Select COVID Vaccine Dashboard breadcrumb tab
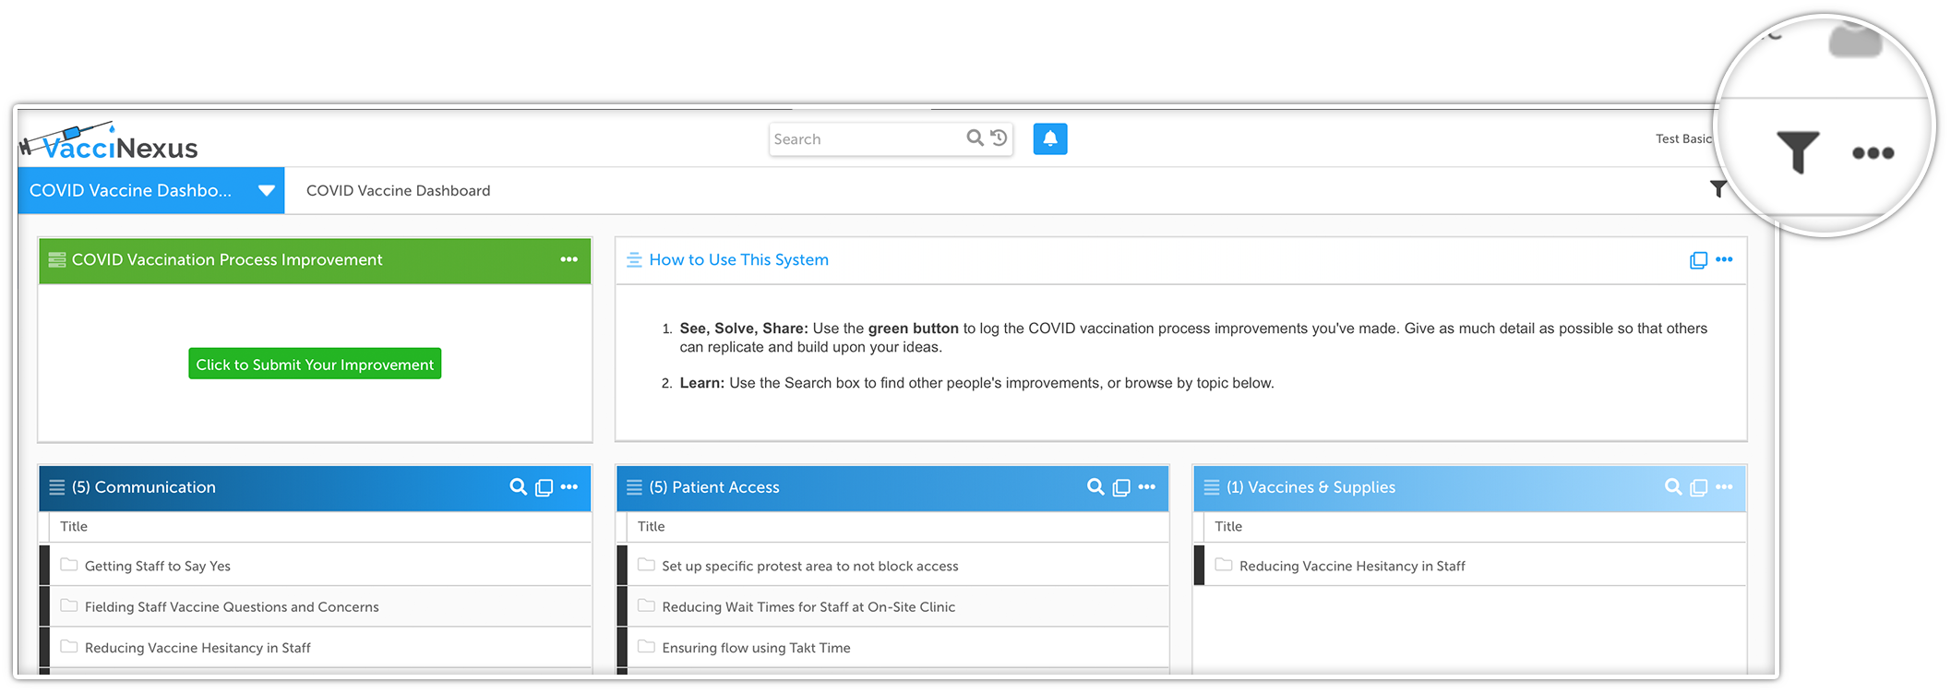Screen dimensions: 1951x694 point(398,191)
